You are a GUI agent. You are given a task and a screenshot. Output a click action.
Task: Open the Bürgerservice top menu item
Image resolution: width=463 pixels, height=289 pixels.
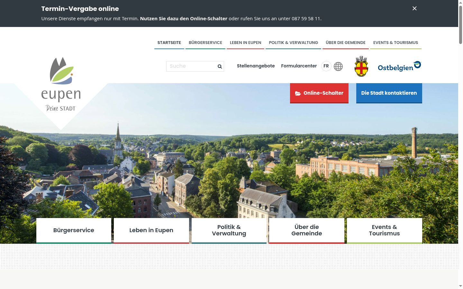[205, 43]
